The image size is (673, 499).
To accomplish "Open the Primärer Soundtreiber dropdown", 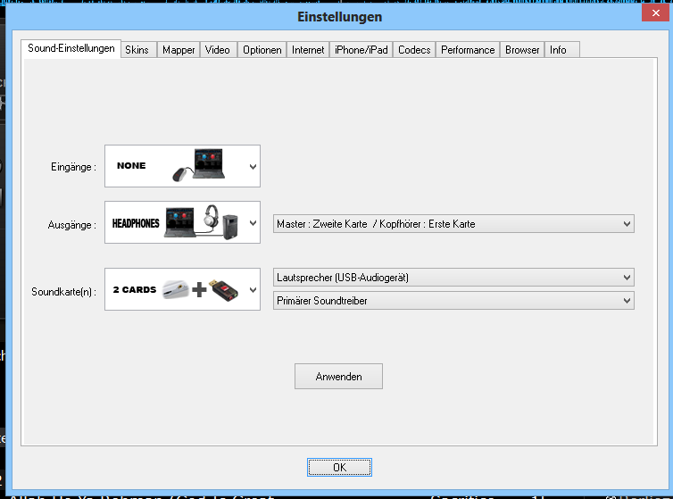I will click(x=453, y=301).
